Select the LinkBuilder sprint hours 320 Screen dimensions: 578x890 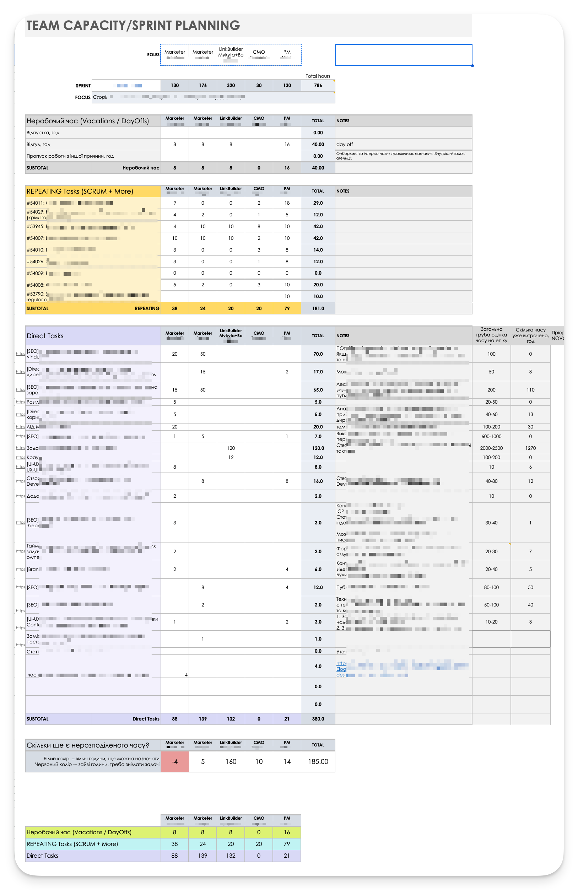pyautogui.click(x=231, y=86)
